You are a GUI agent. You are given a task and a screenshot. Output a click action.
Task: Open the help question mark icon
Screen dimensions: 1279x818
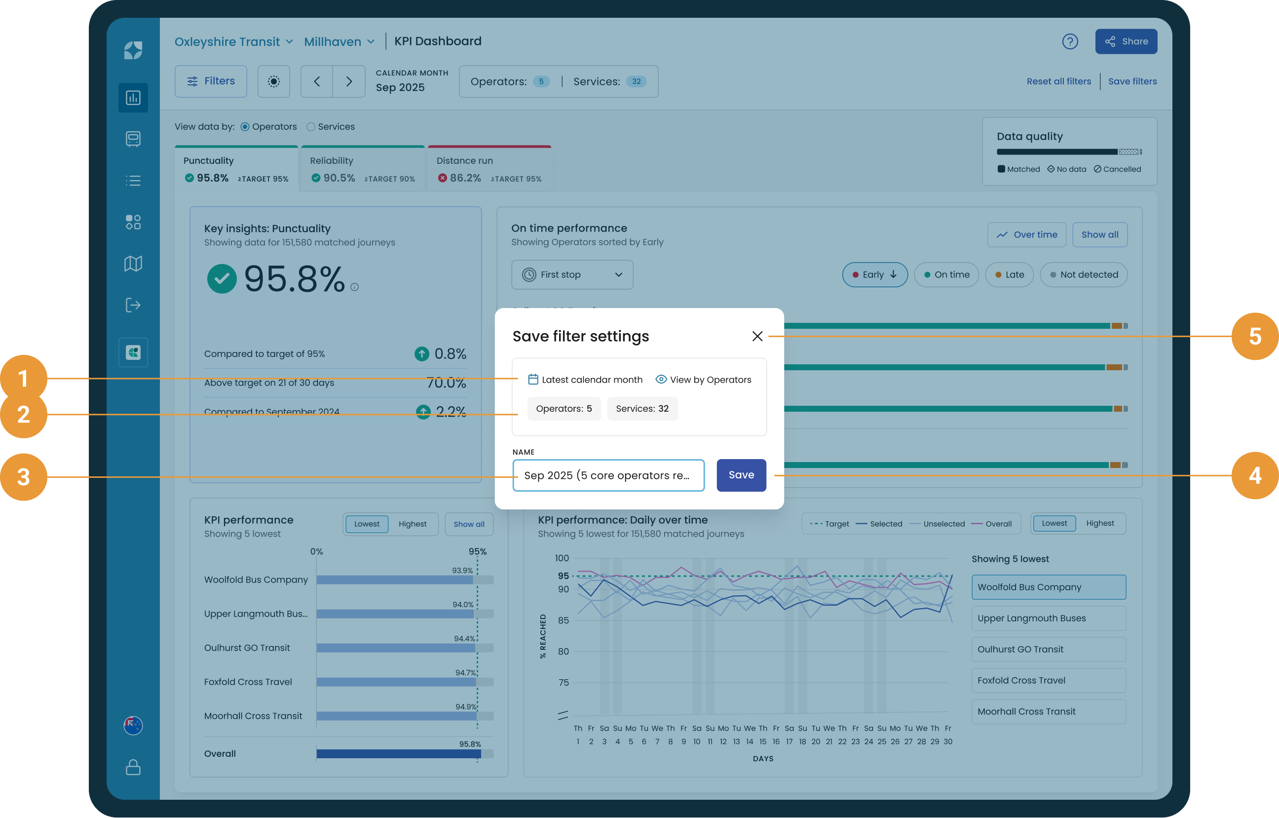pyautogui.click(x=1070, y=41)
